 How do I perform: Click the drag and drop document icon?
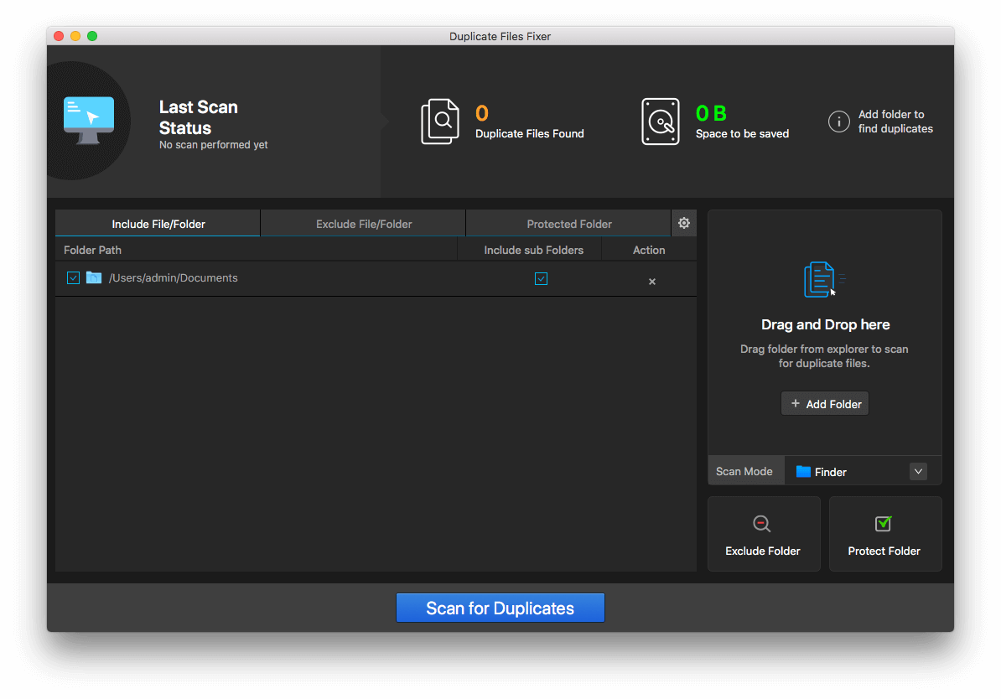823,280
